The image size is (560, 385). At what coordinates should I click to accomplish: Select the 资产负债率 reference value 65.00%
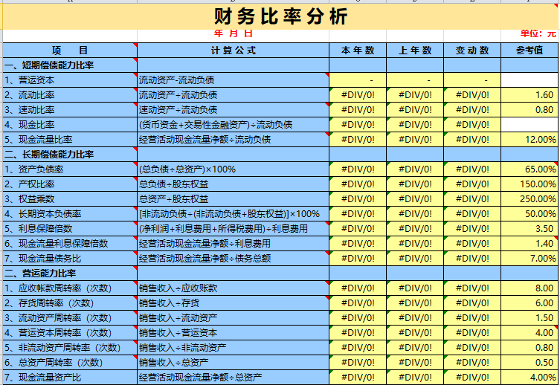pyautogui.click(x=530, y=169)
